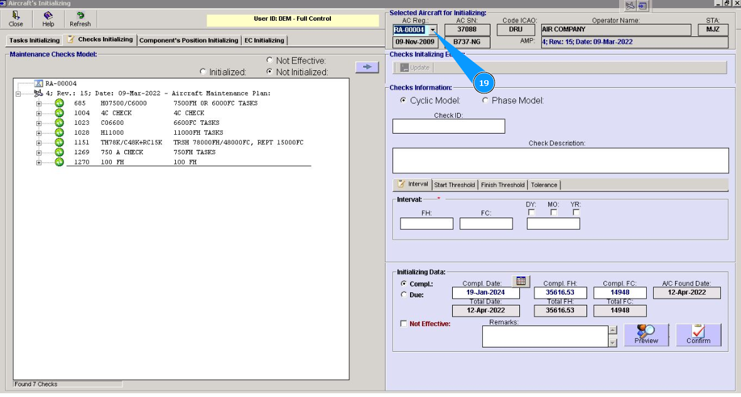Image resolution: width=741 pixels, height=397 pixels.
Task: Click into the Check ID field
Action: pyautogui.click(x=448, y=126)
